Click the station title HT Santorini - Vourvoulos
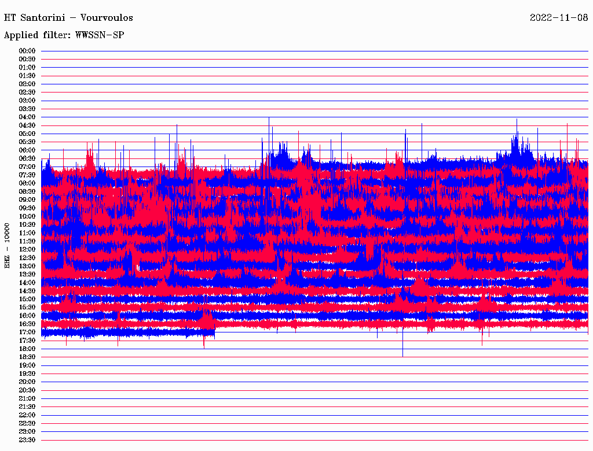 (x=68, y=18)
